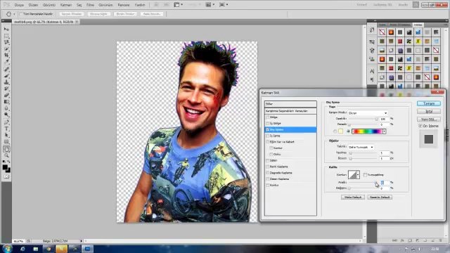Open the Karışım Modu dropdown
The height and width of the screenshot is (253, 450).
[368, 113]
